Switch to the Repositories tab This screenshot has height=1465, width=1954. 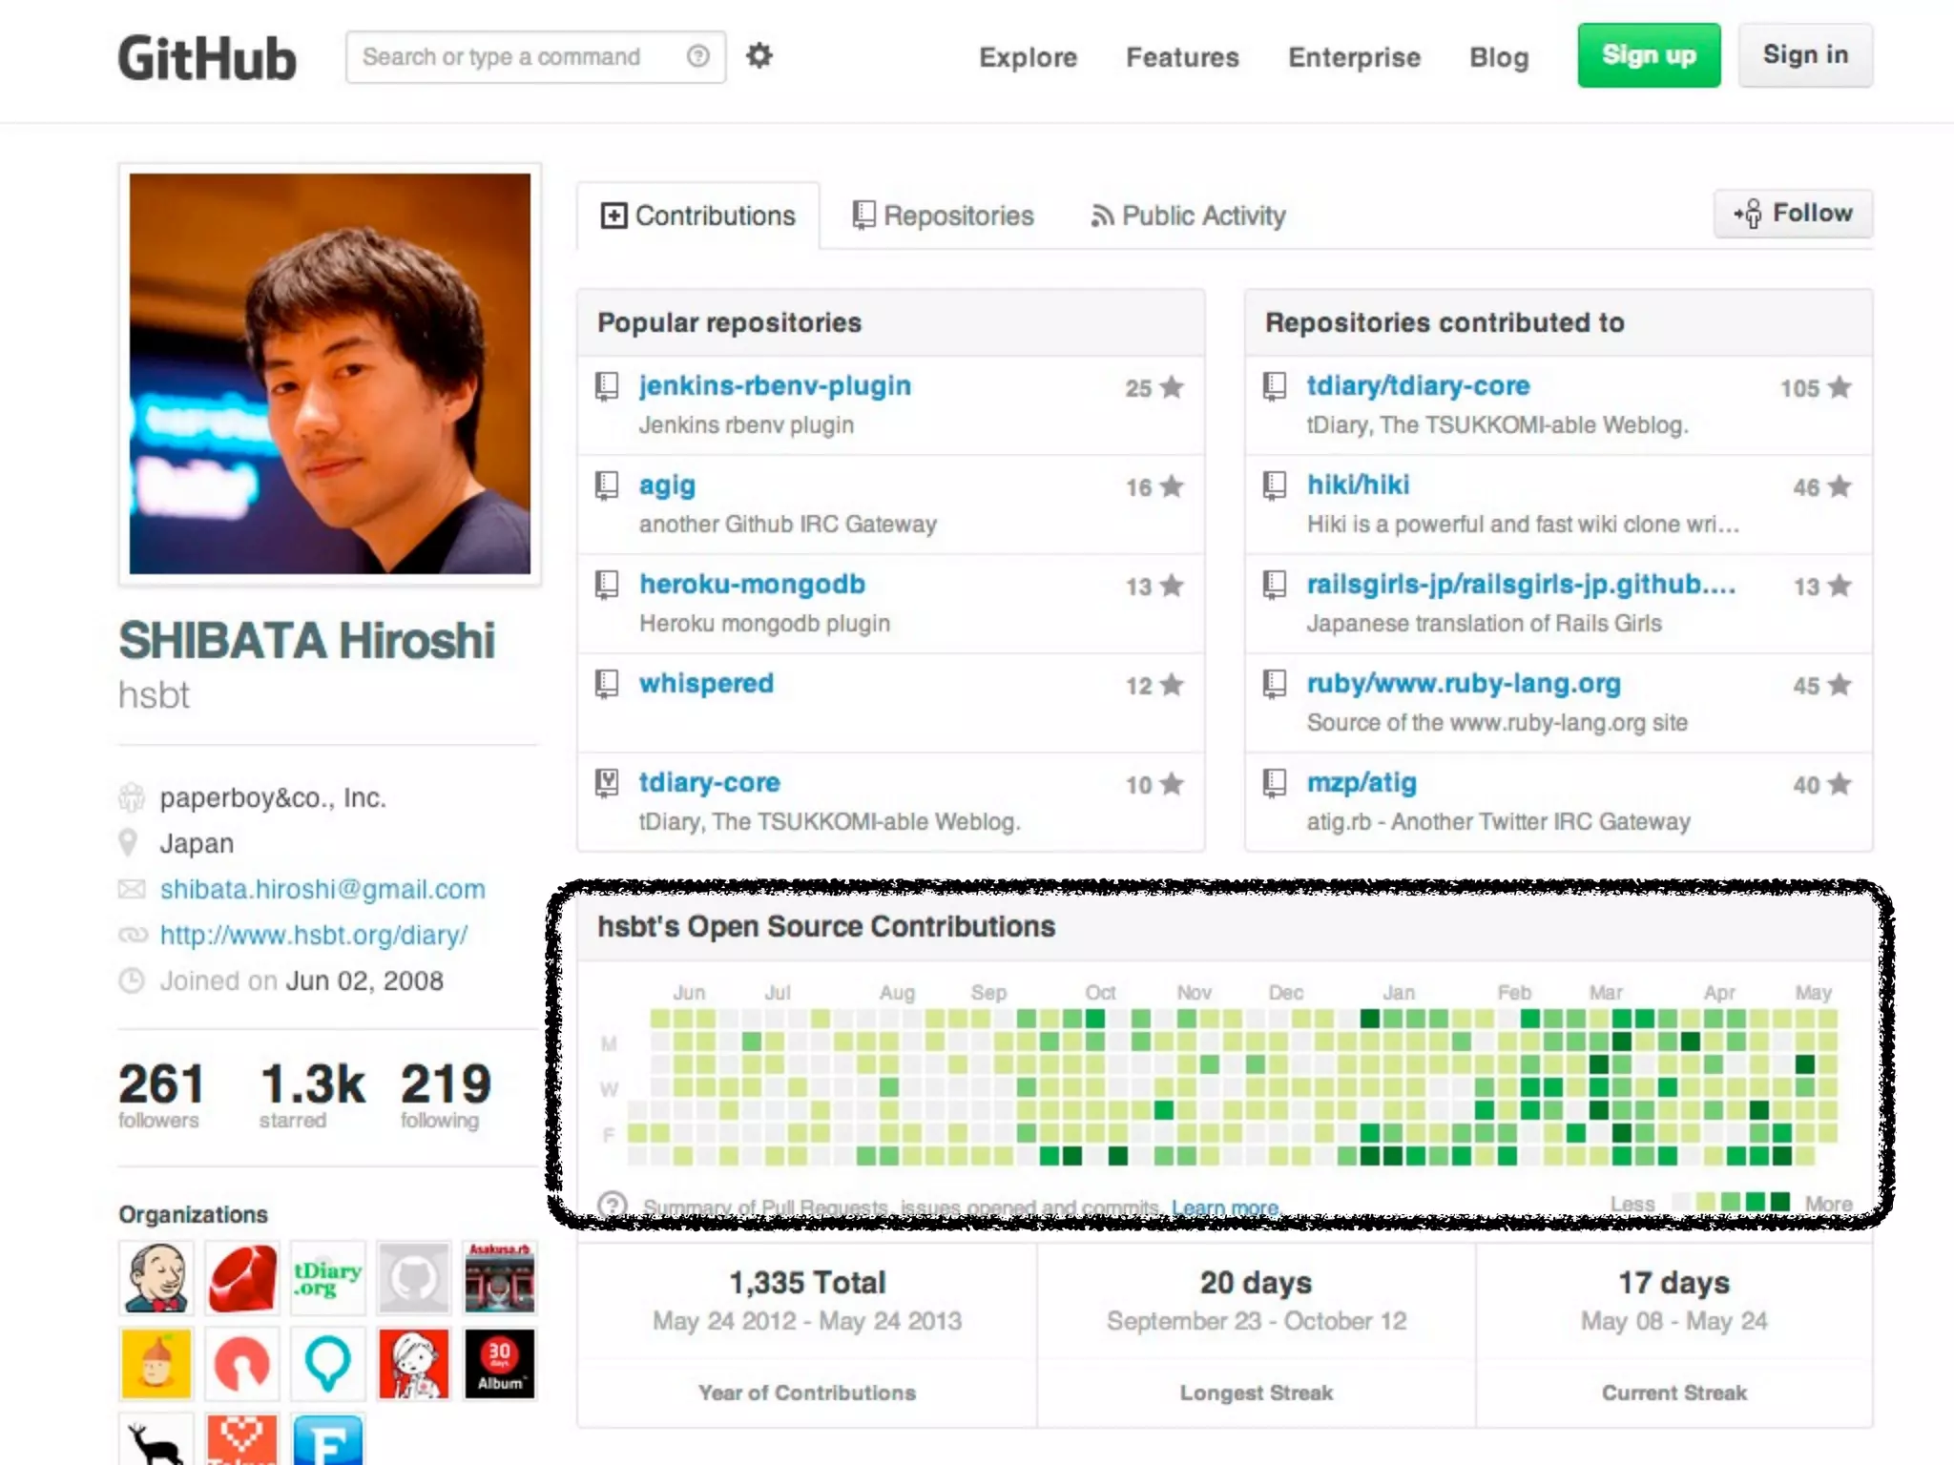943,216
